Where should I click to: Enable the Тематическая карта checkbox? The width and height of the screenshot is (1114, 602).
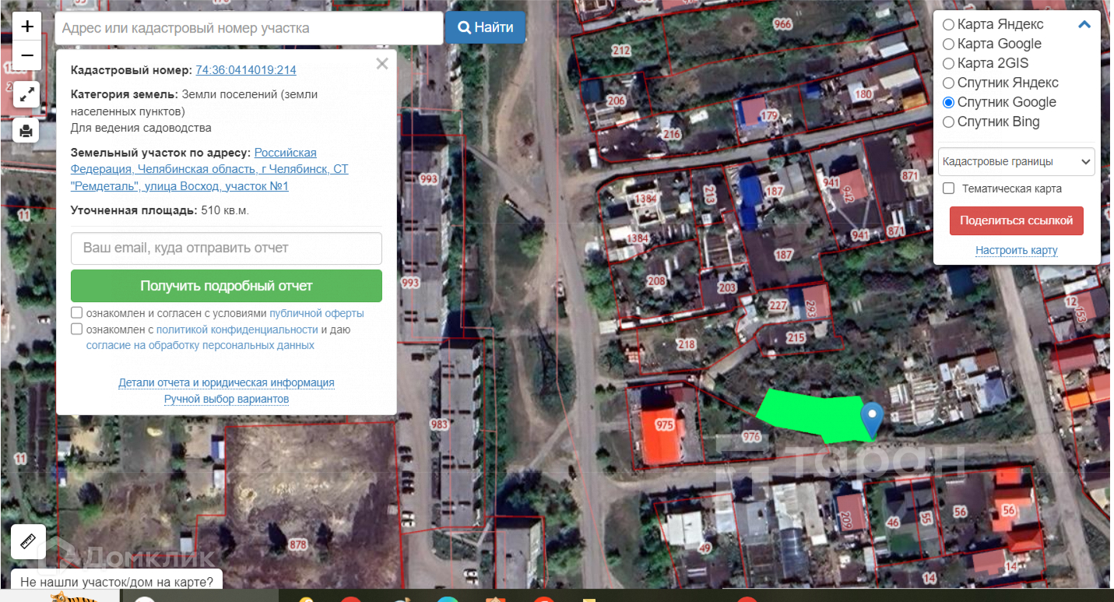point(948,188)
